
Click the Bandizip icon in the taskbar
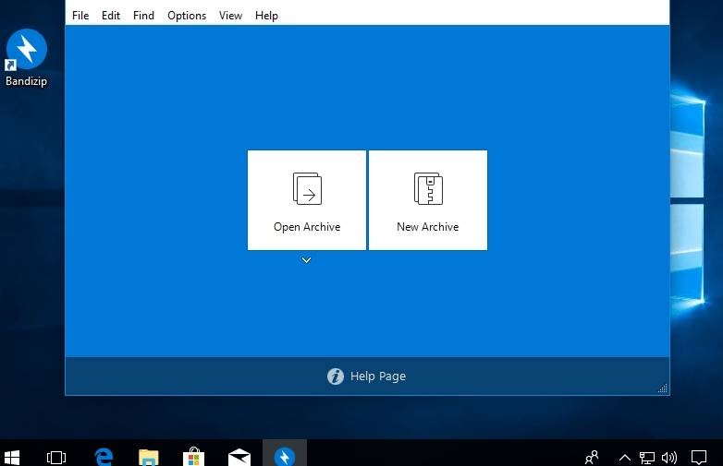click(285, 456)
